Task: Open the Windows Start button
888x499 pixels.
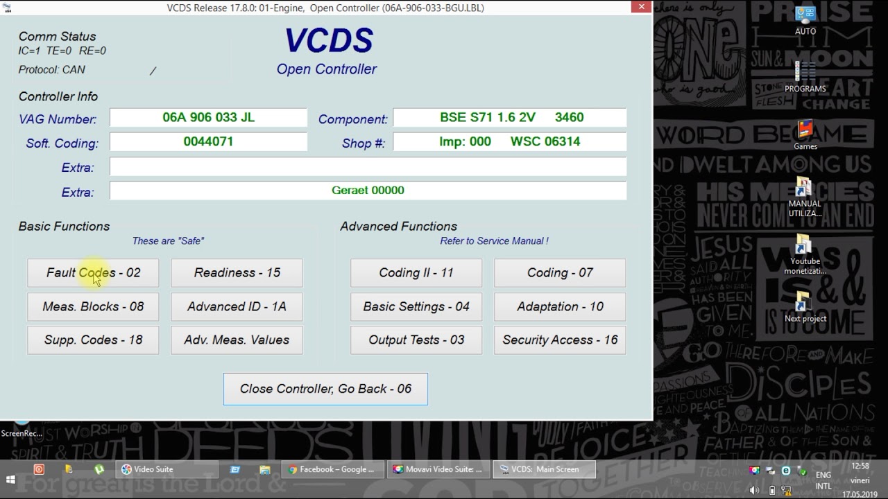Action: coord(11,480)
